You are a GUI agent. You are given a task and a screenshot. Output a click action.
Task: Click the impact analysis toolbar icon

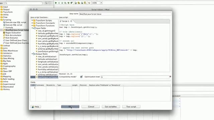(79, 3)
